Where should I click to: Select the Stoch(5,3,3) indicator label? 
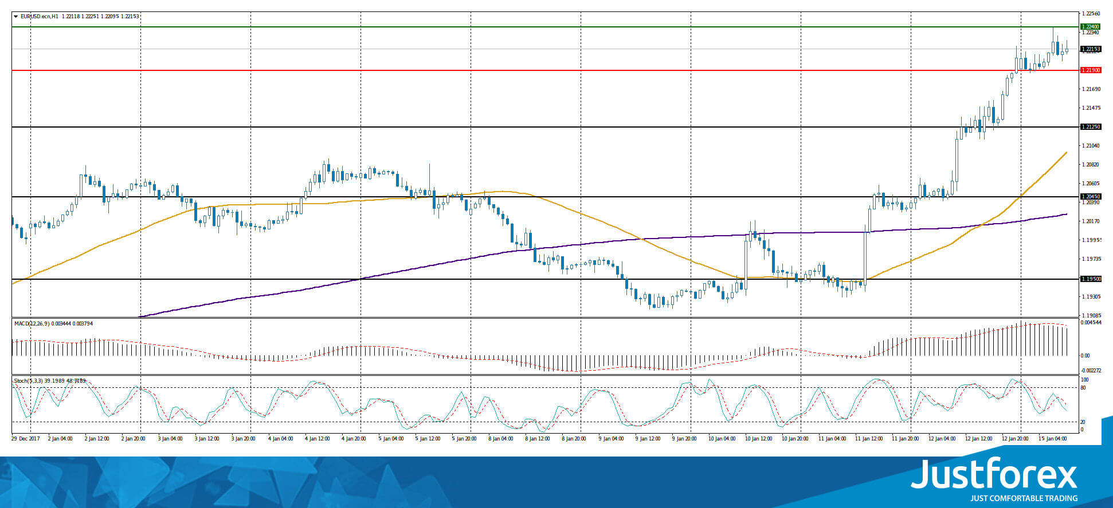tap(28, 381)
